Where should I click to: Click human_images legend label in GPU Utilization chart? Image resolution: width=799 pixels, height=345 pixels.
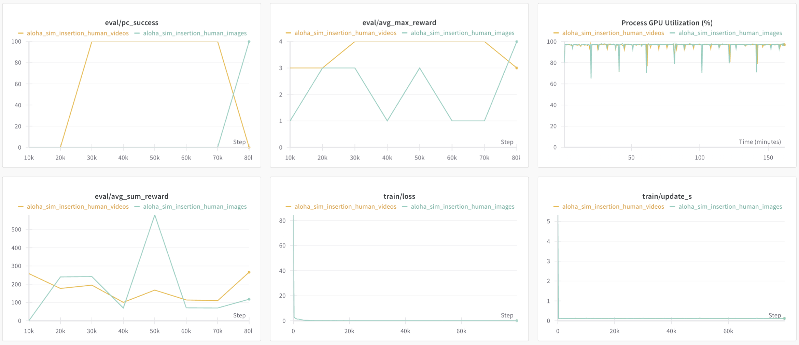730,33
